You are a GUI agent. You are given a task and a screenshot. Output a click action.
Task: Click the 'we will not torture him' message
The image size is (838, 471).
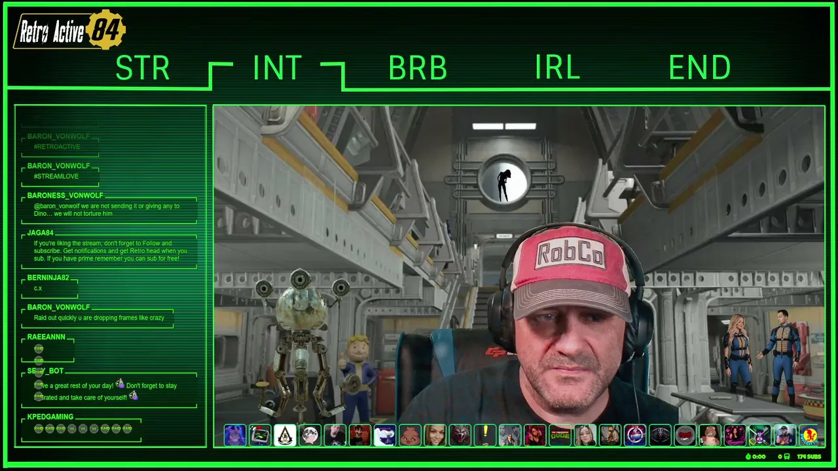tap(107, 210)
